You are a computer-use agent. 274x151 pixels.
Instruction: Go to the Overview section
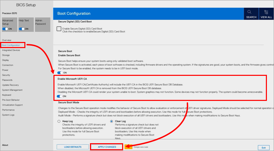pos(7,40)
